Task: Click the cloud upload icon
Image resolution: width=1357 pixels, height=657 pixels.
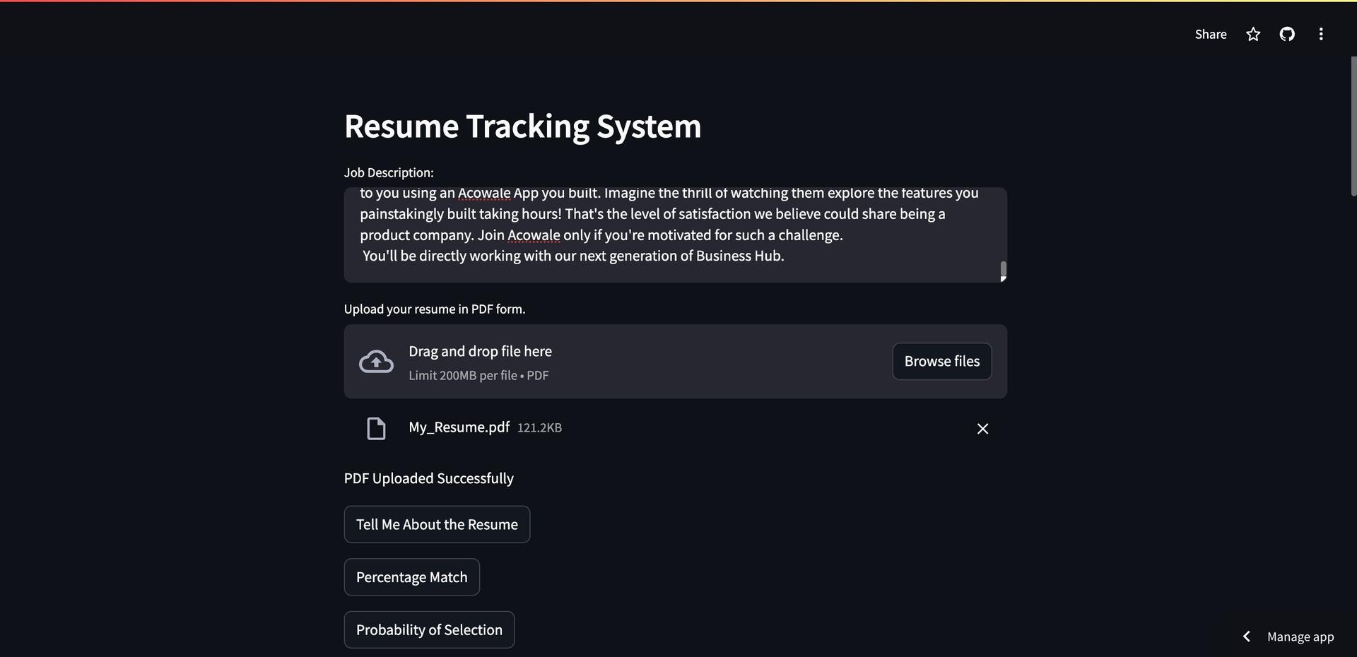Action: pyautogui.click(x=375, y=361)
